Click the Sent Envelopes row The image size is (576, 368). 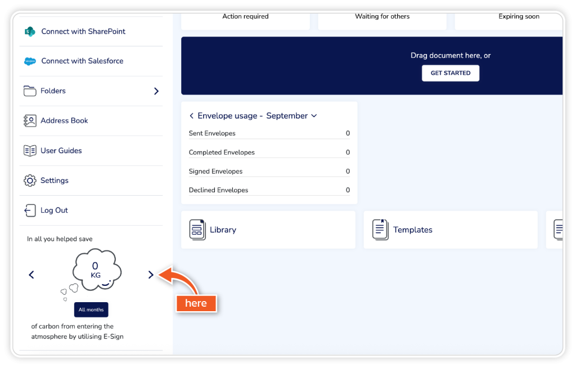[x=269, y=133]
